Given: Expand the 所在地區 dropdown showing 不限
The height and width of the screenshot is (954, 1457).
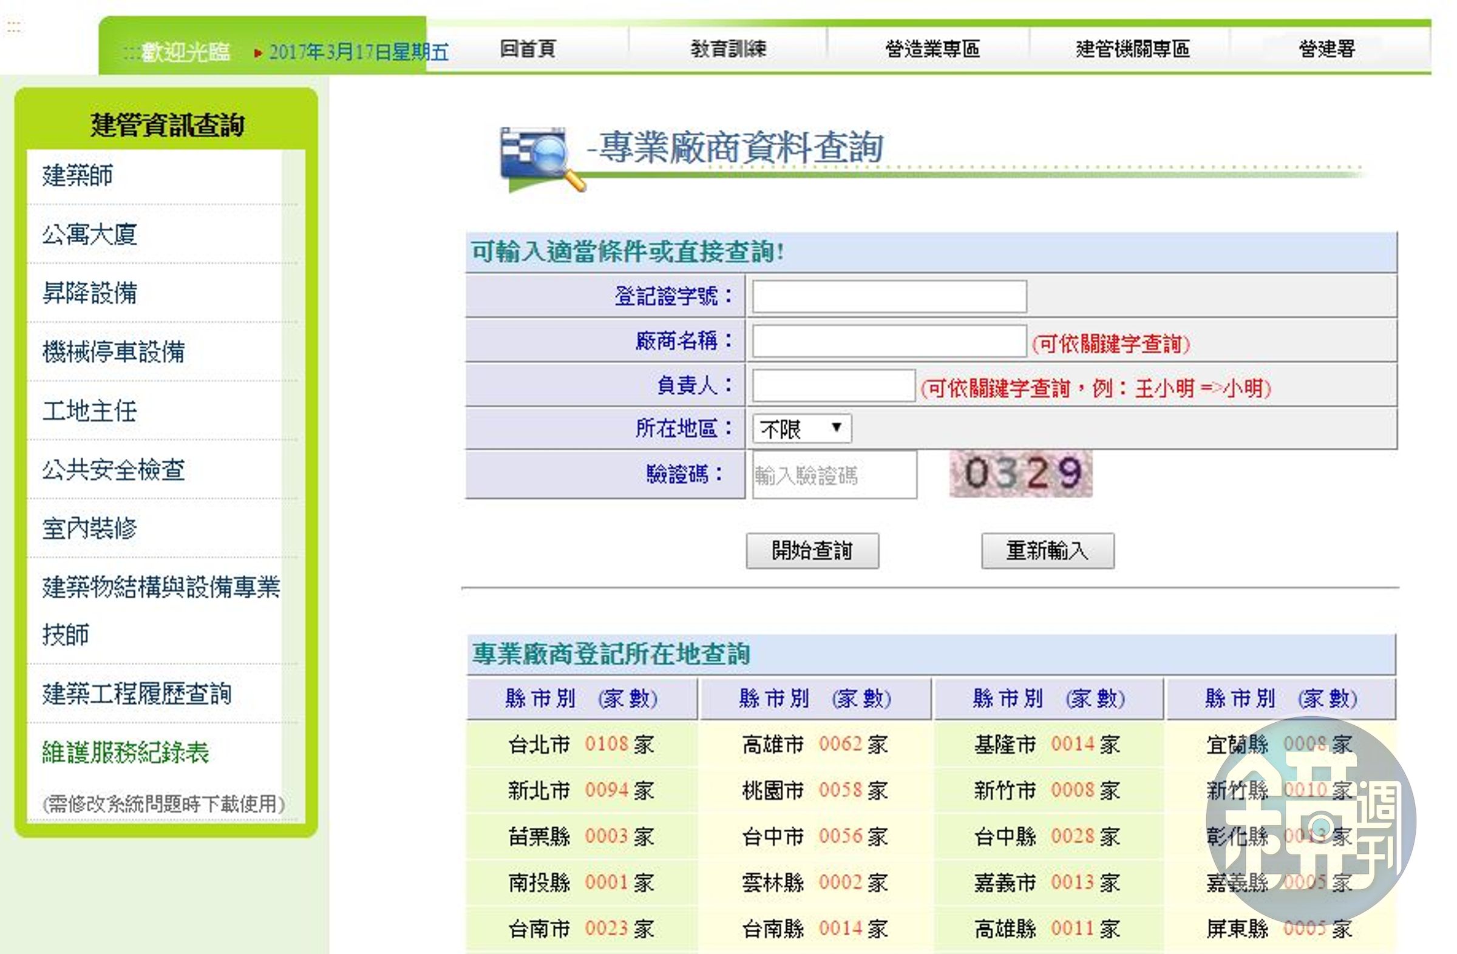Looking at the screenshot, I should coord(801,428).
